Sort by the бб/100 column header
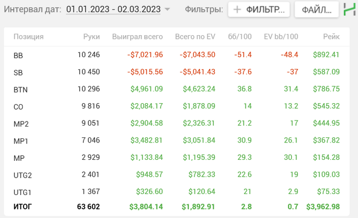 tap(240, 36)
